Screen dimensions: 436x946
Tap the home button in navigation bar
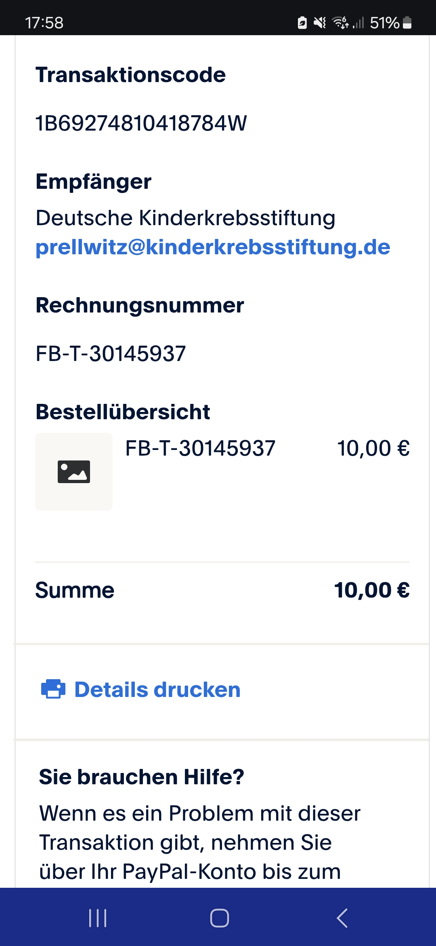tap(219, 918)
